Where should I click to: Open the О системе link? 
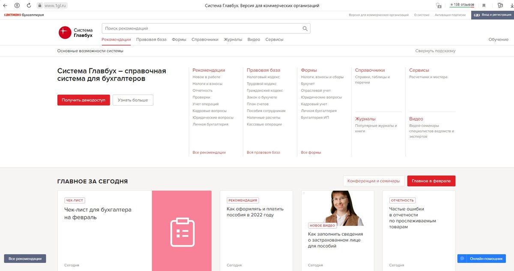tap(421, 15)
